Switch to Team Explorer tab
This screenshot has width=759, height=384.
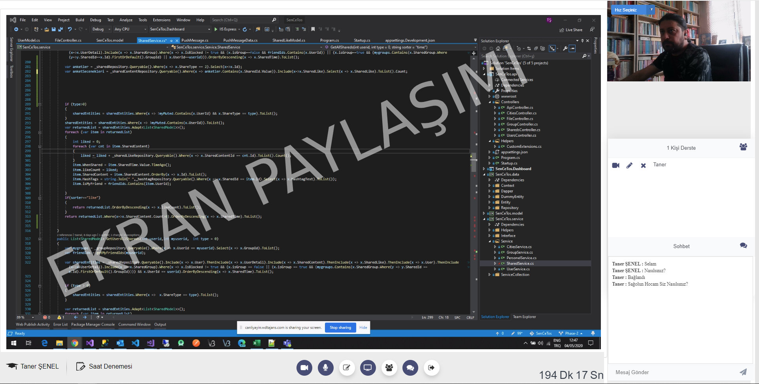point(525,317)
